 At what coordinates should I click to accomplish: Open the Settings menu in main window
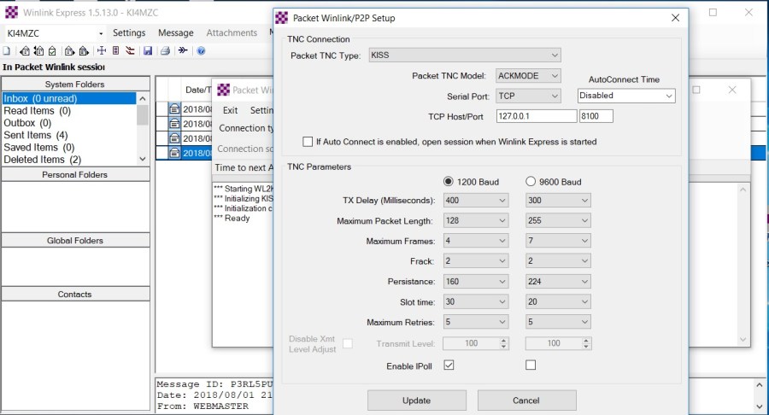(x=129, y=33)
